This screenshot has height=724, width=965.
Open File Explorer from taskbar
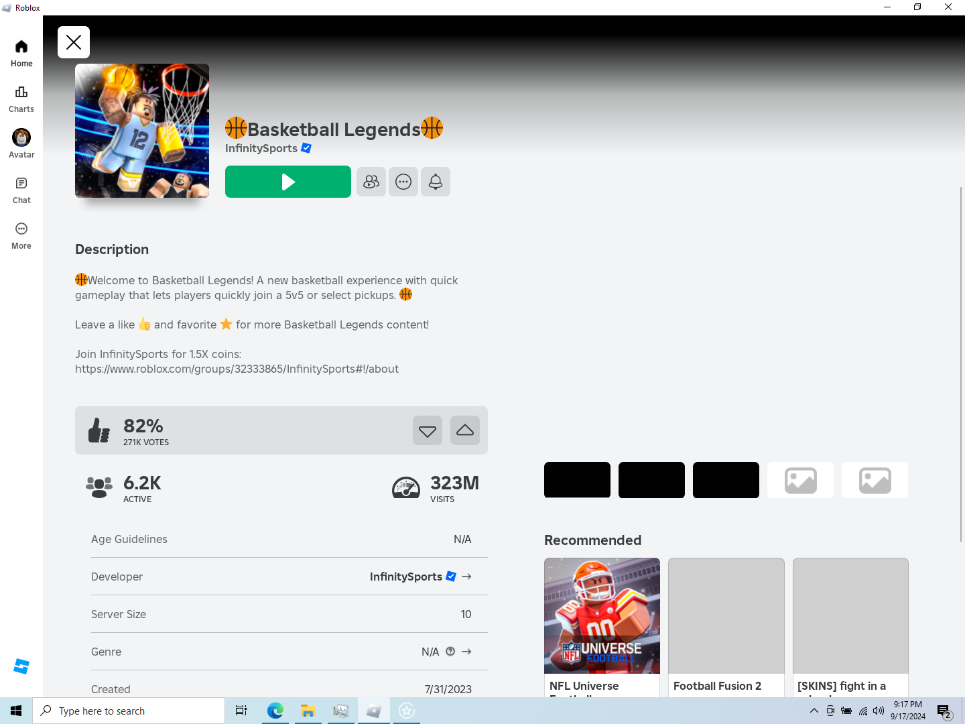308,711
